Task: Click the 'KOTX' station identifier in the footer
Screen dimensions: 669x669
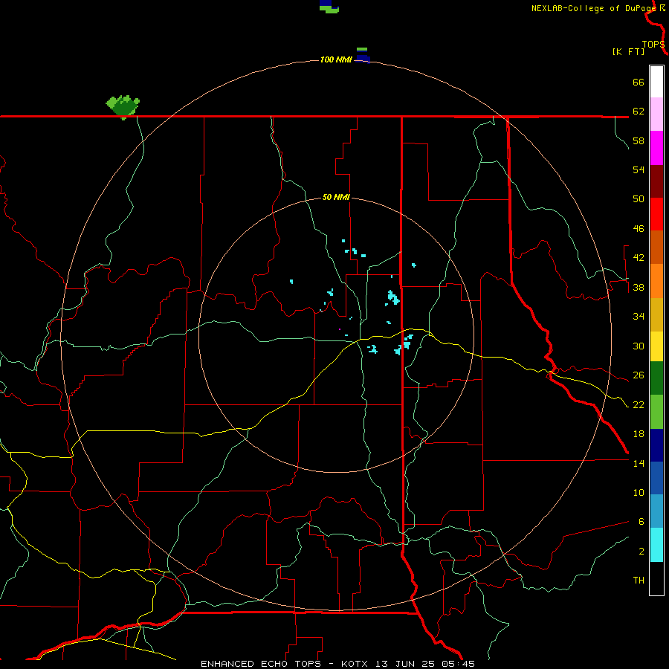Action: pos(356,664)
